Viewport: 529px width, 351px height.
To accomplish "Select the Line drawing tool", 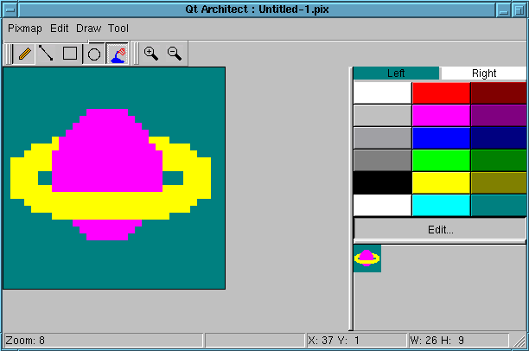I will [46, 54].
